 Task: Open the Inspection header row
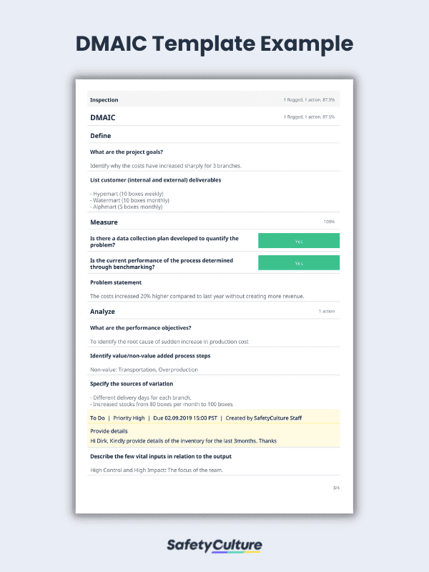(213, 99)
